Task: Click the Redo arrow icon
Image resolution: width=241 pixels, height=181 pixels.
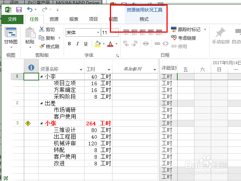Action: point(45,10)
